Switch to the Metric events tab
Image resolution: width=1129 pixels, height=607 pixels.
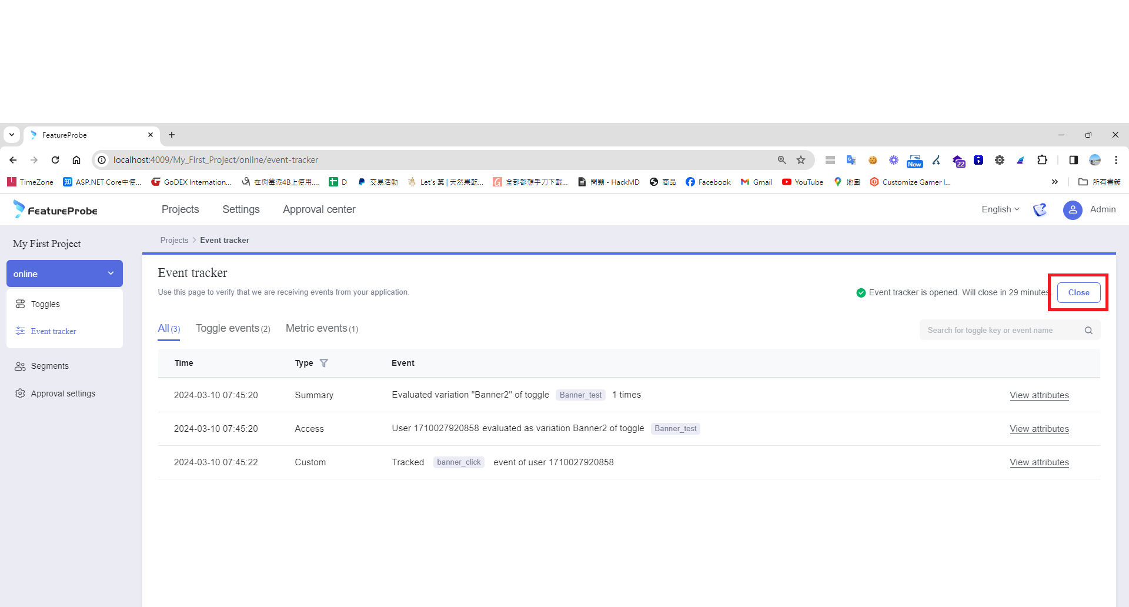click(316, 328)
